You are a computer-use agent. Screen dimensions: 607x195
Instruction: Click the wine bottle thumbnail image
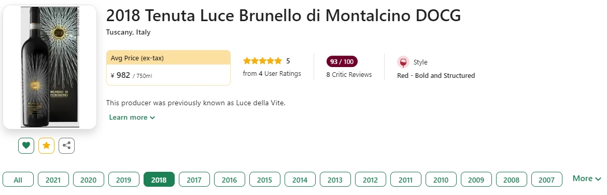pos(50,67)
